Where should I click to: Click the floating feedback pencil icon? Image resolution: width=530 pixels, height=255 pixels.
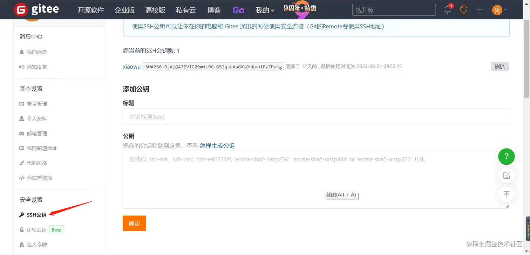[506, 175]
